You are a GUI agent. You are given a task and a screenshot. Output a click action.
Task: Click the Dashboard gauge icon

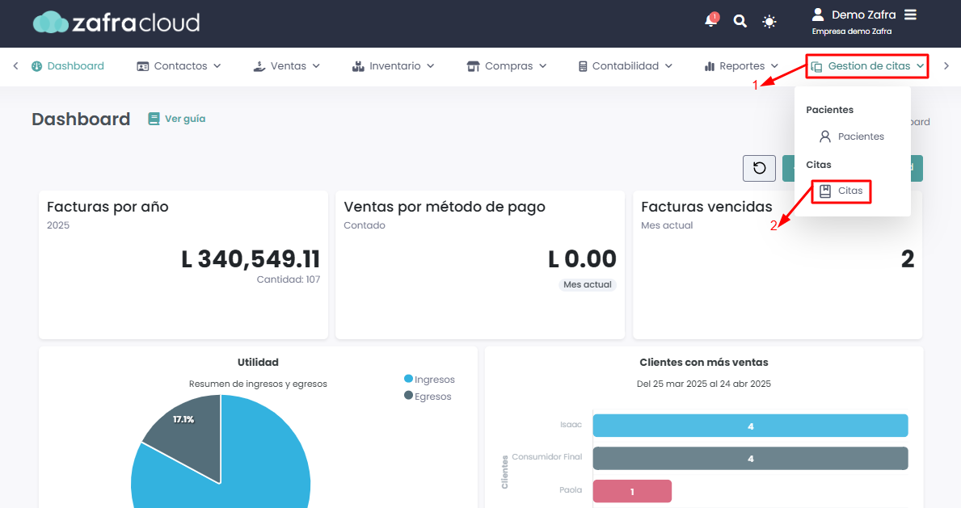pyautogui.click(x=36, y=66)
